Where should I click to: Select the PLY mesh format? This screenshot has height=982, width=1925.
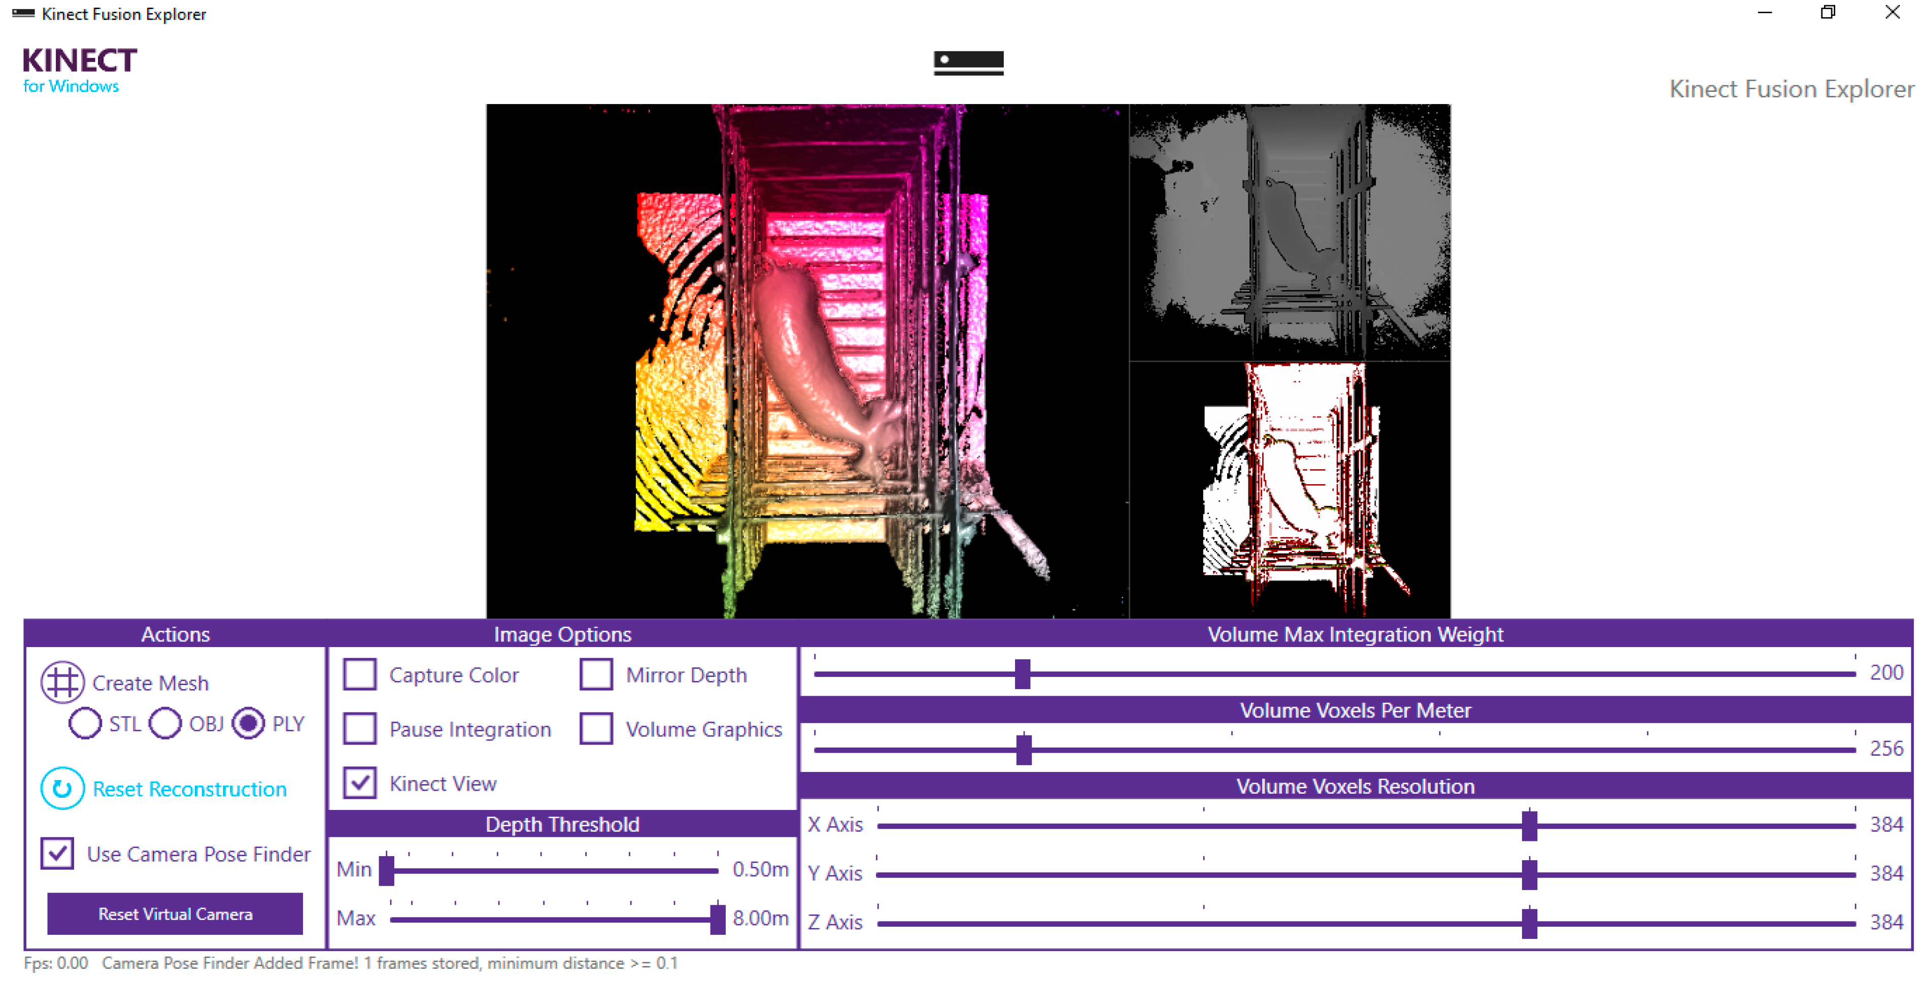point(248,723)
